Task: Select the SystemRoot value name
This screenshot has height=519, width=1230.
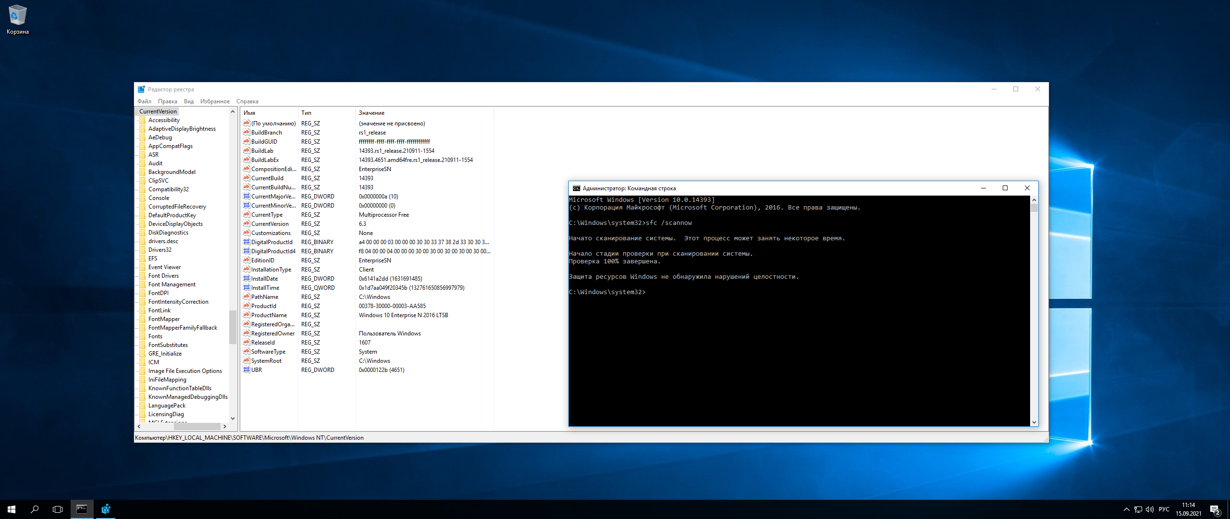Action: click(x=266, y=361)
